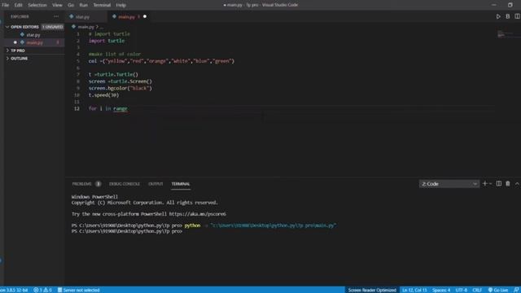The height and width of the screenshot is (293, 521).
Task: Click the 'import turtle' code on line 2
Action: click(x=107, y=41)
